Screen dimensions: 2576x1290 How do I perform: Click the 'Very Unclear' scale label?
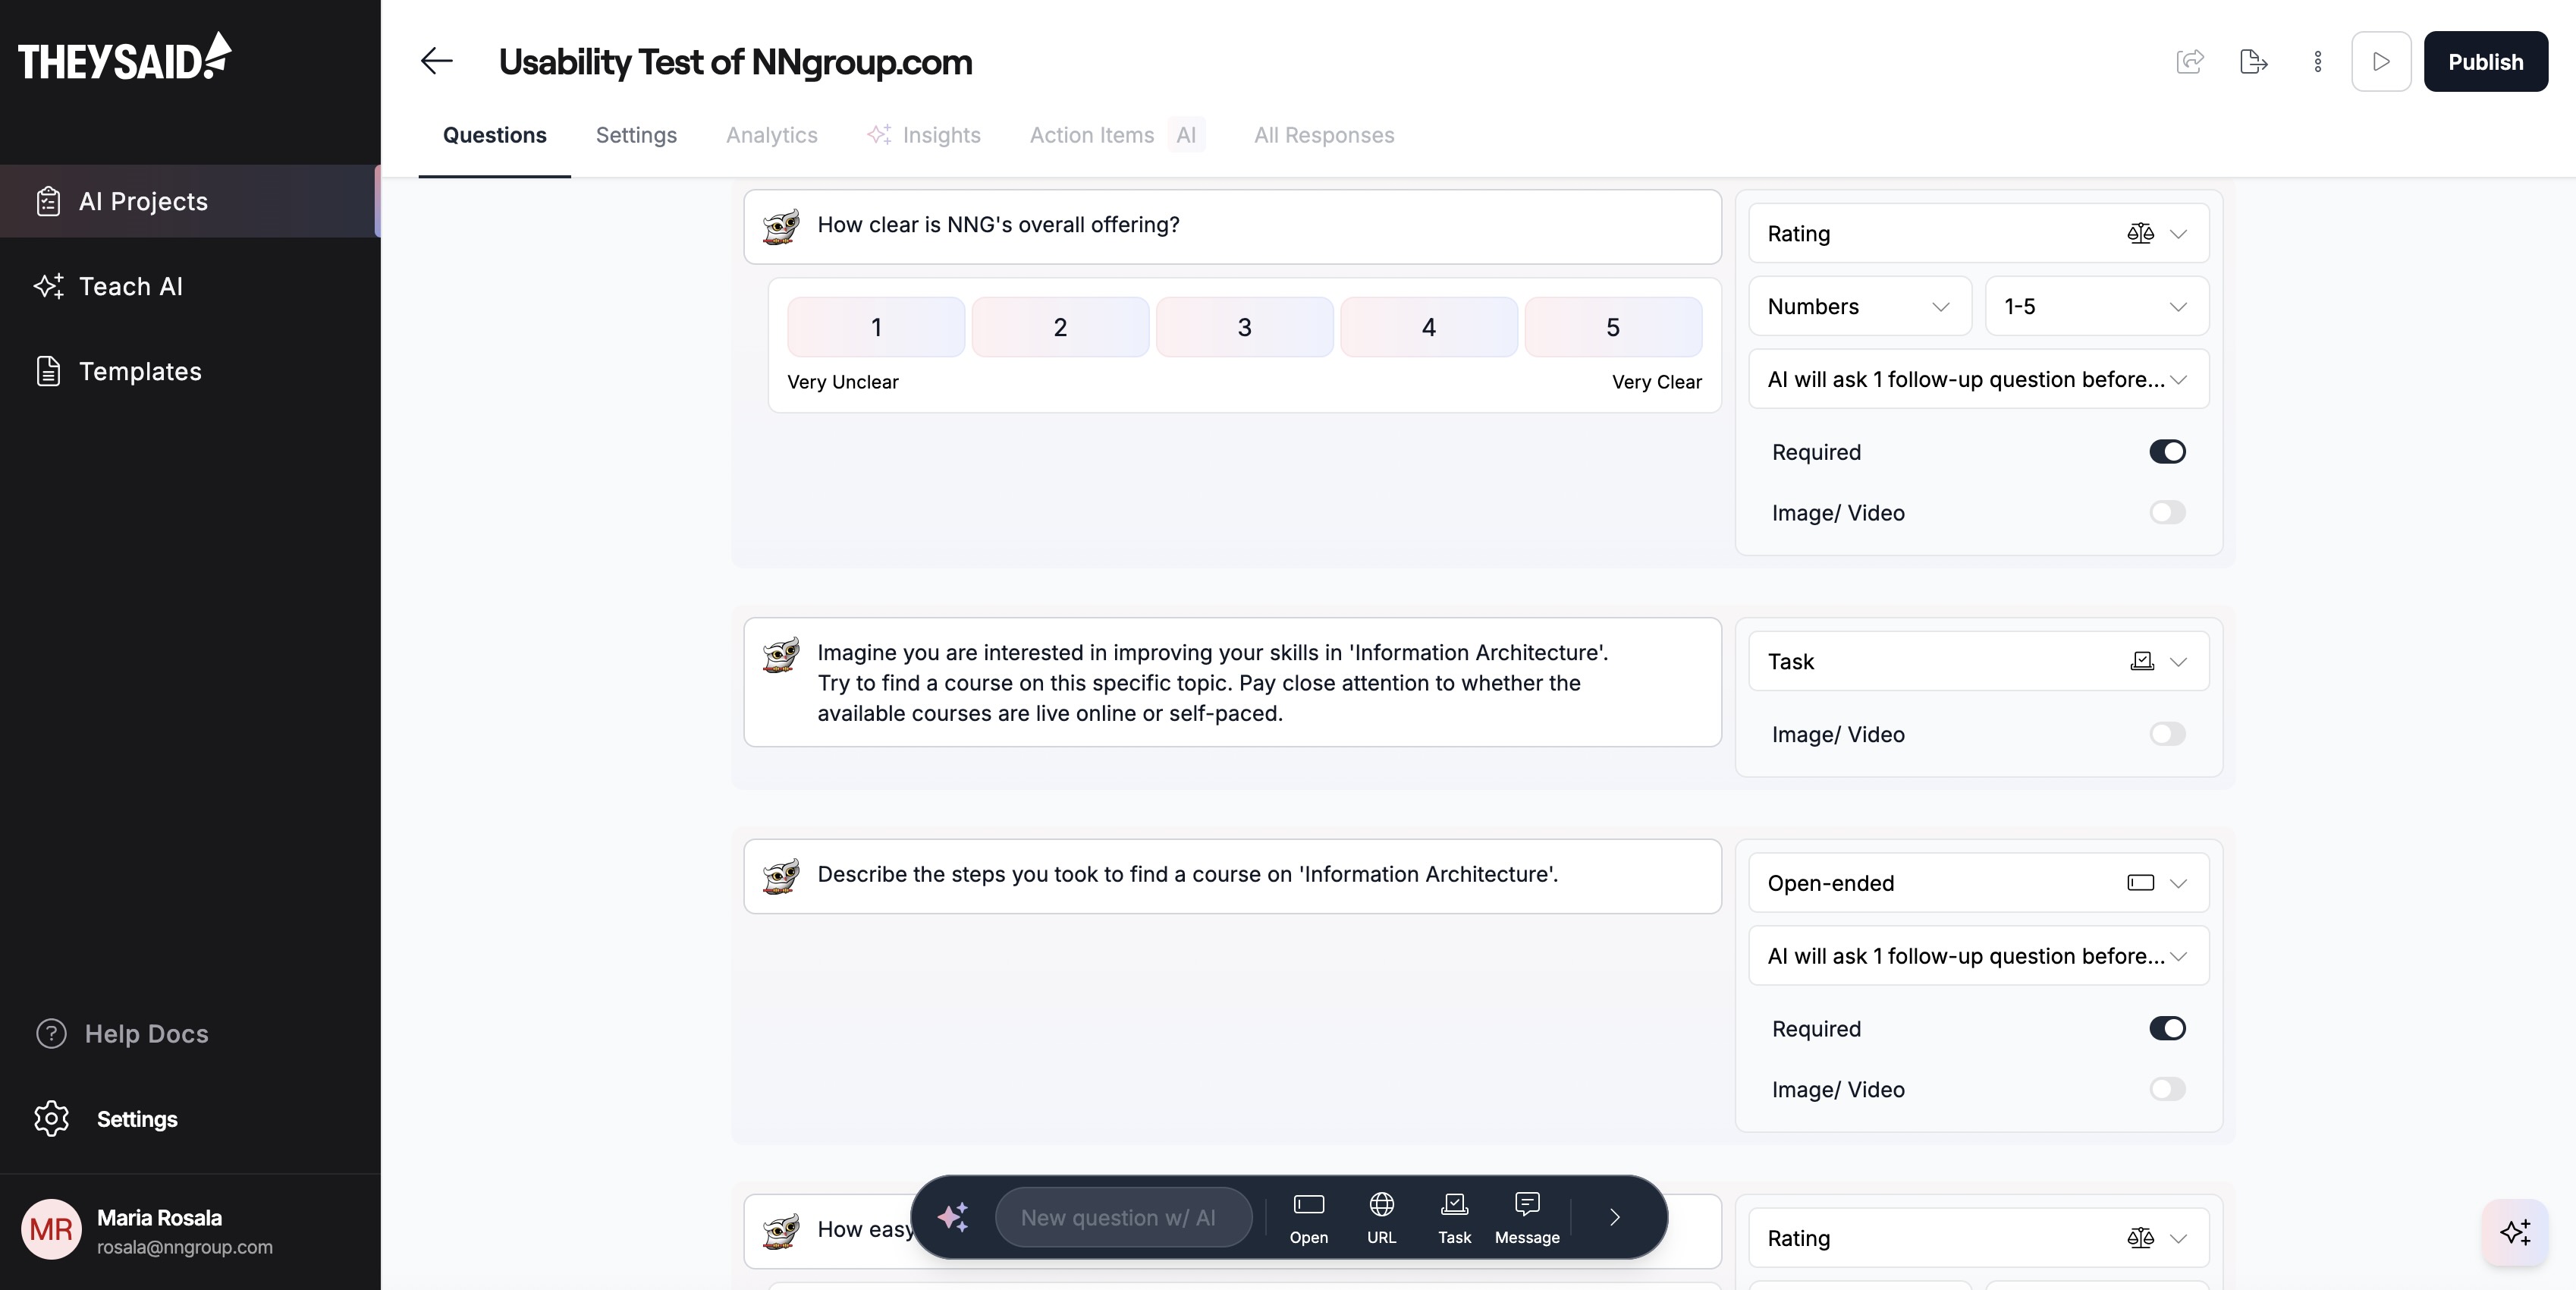coord(843,382)
